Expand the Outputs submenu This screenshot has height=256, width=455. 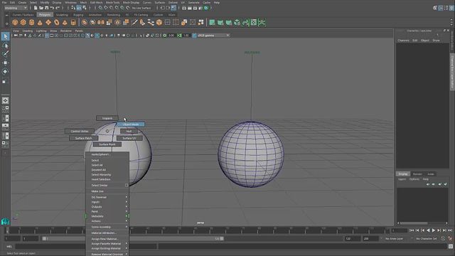click(107, 207)
